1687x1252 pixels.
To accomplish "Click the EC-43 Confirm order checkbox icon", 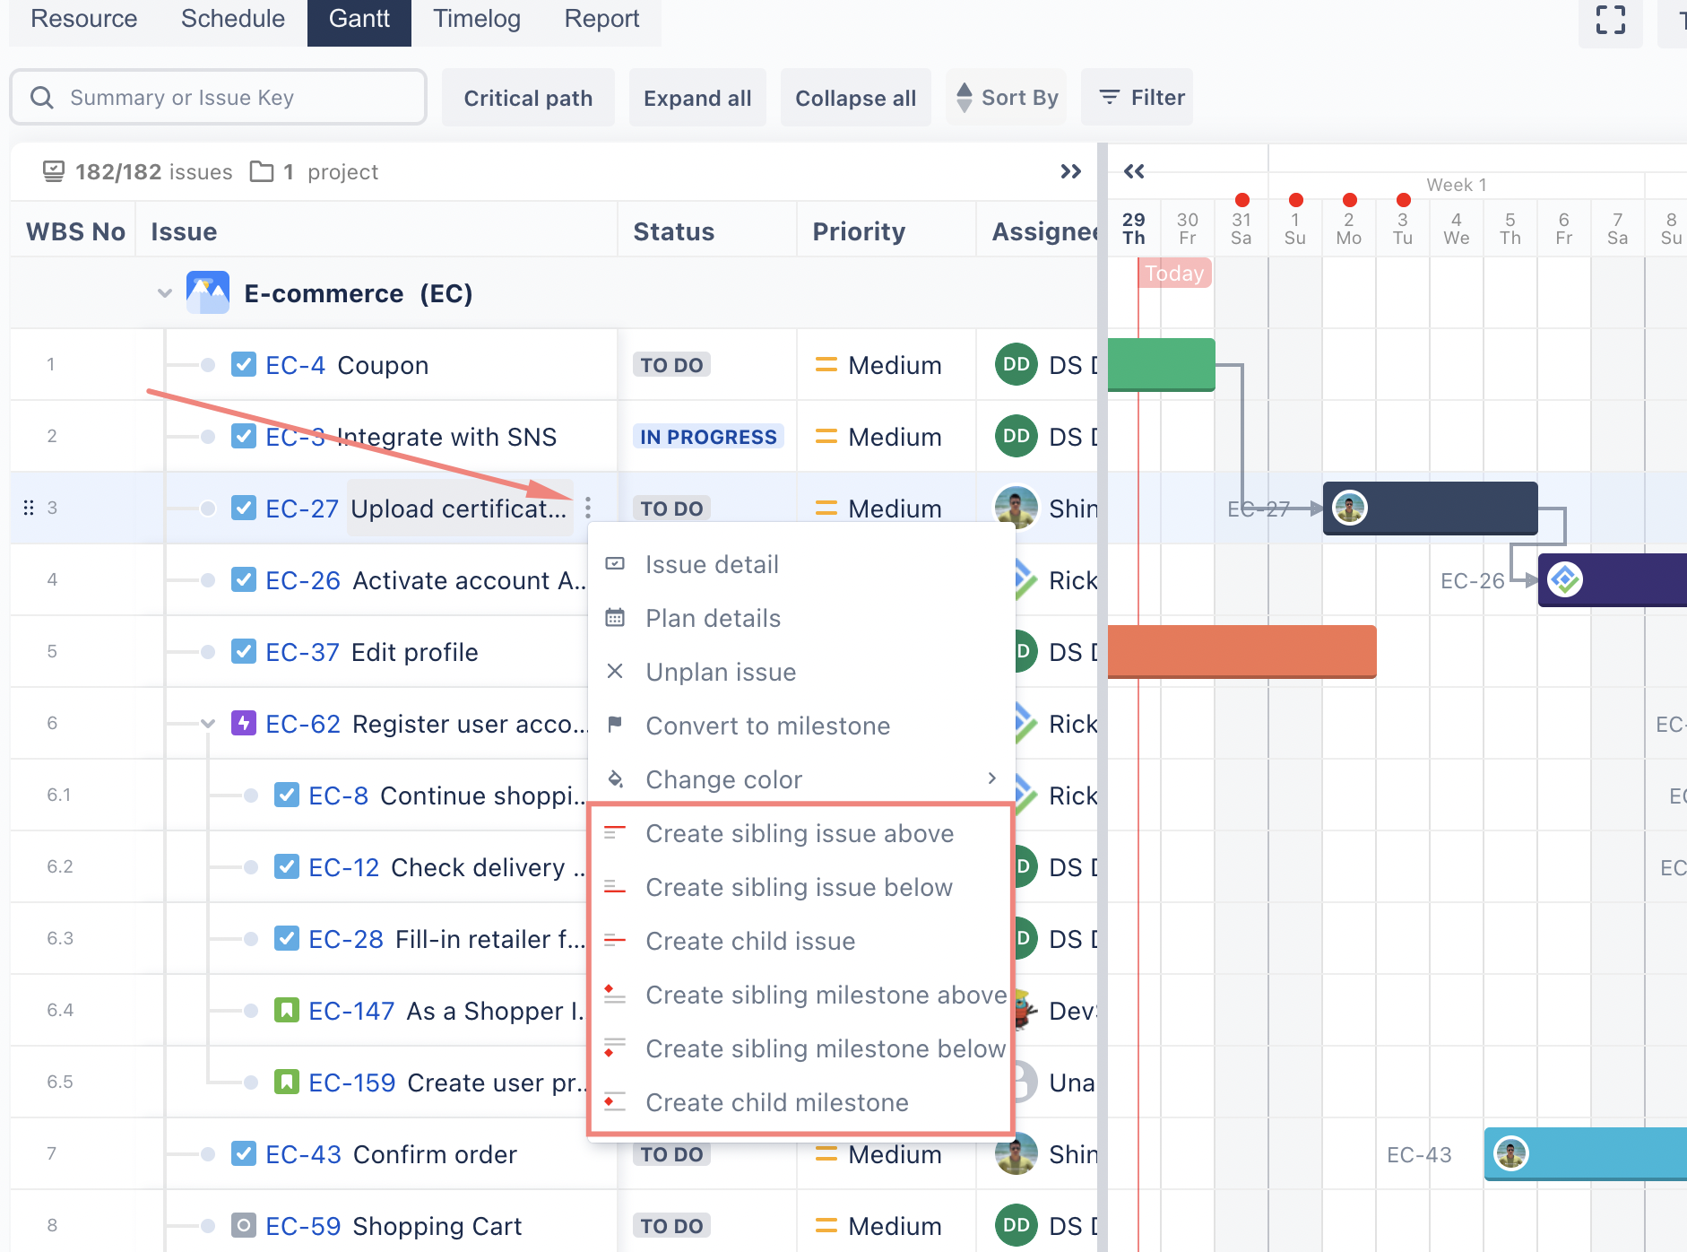I will click(243, 1153).
